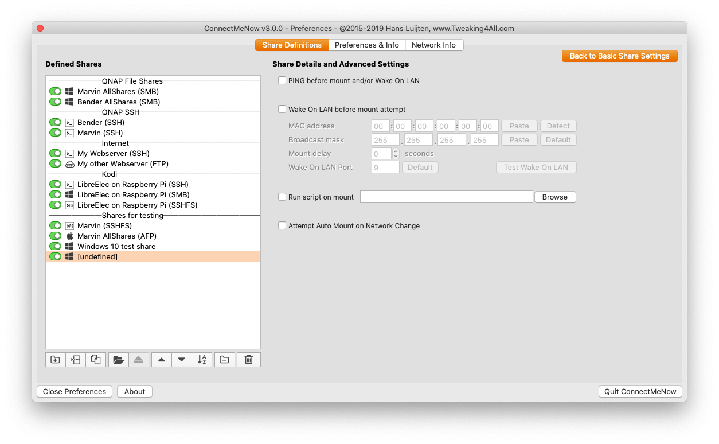Sort the shares alphabetically with the A-Z icon
This screenshot has width=719, height=444.
click(202, 360)
